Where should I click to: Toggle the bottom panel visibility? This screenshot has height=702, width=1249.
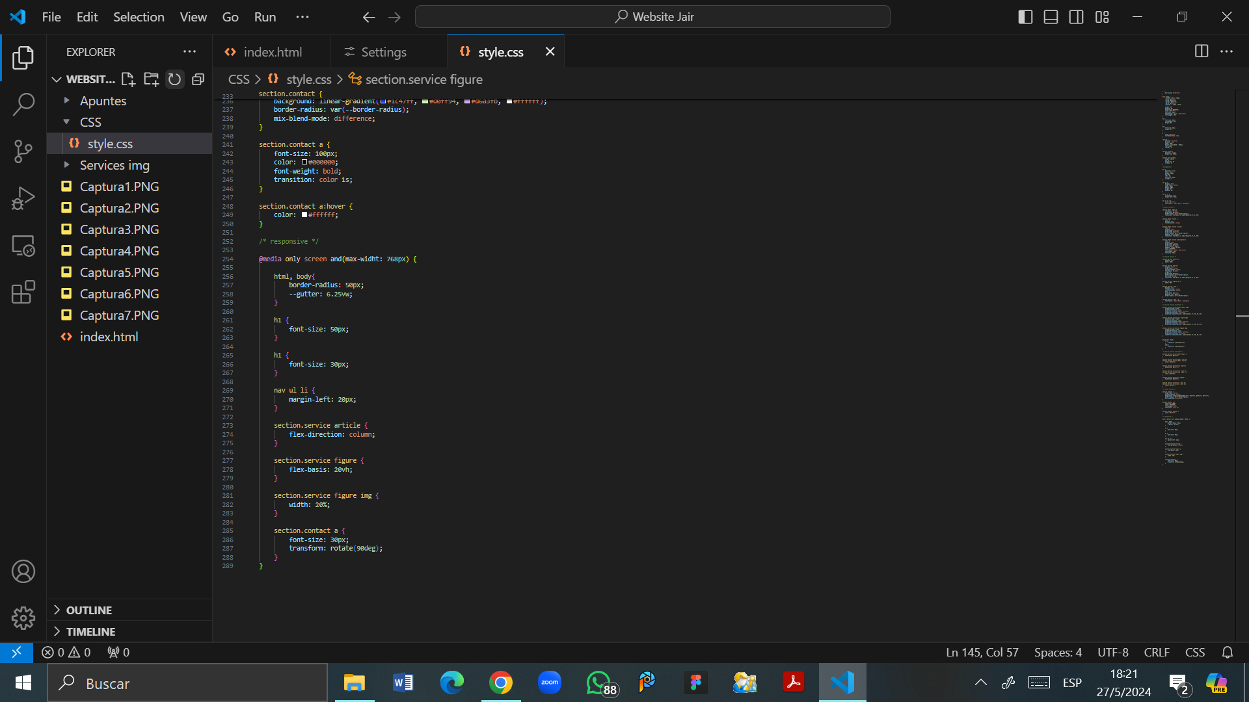tap(1051, 17)
